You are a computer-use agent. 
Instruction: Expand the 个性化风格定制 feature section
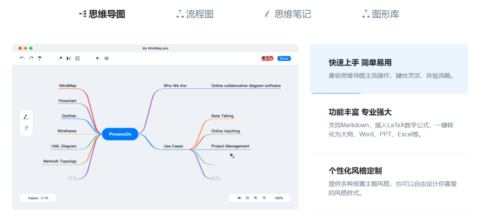pos(388,182)
